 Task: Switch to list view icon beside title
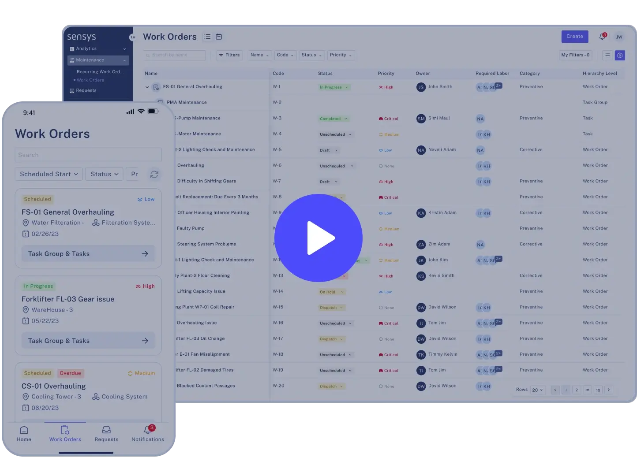tap(207, 37)
